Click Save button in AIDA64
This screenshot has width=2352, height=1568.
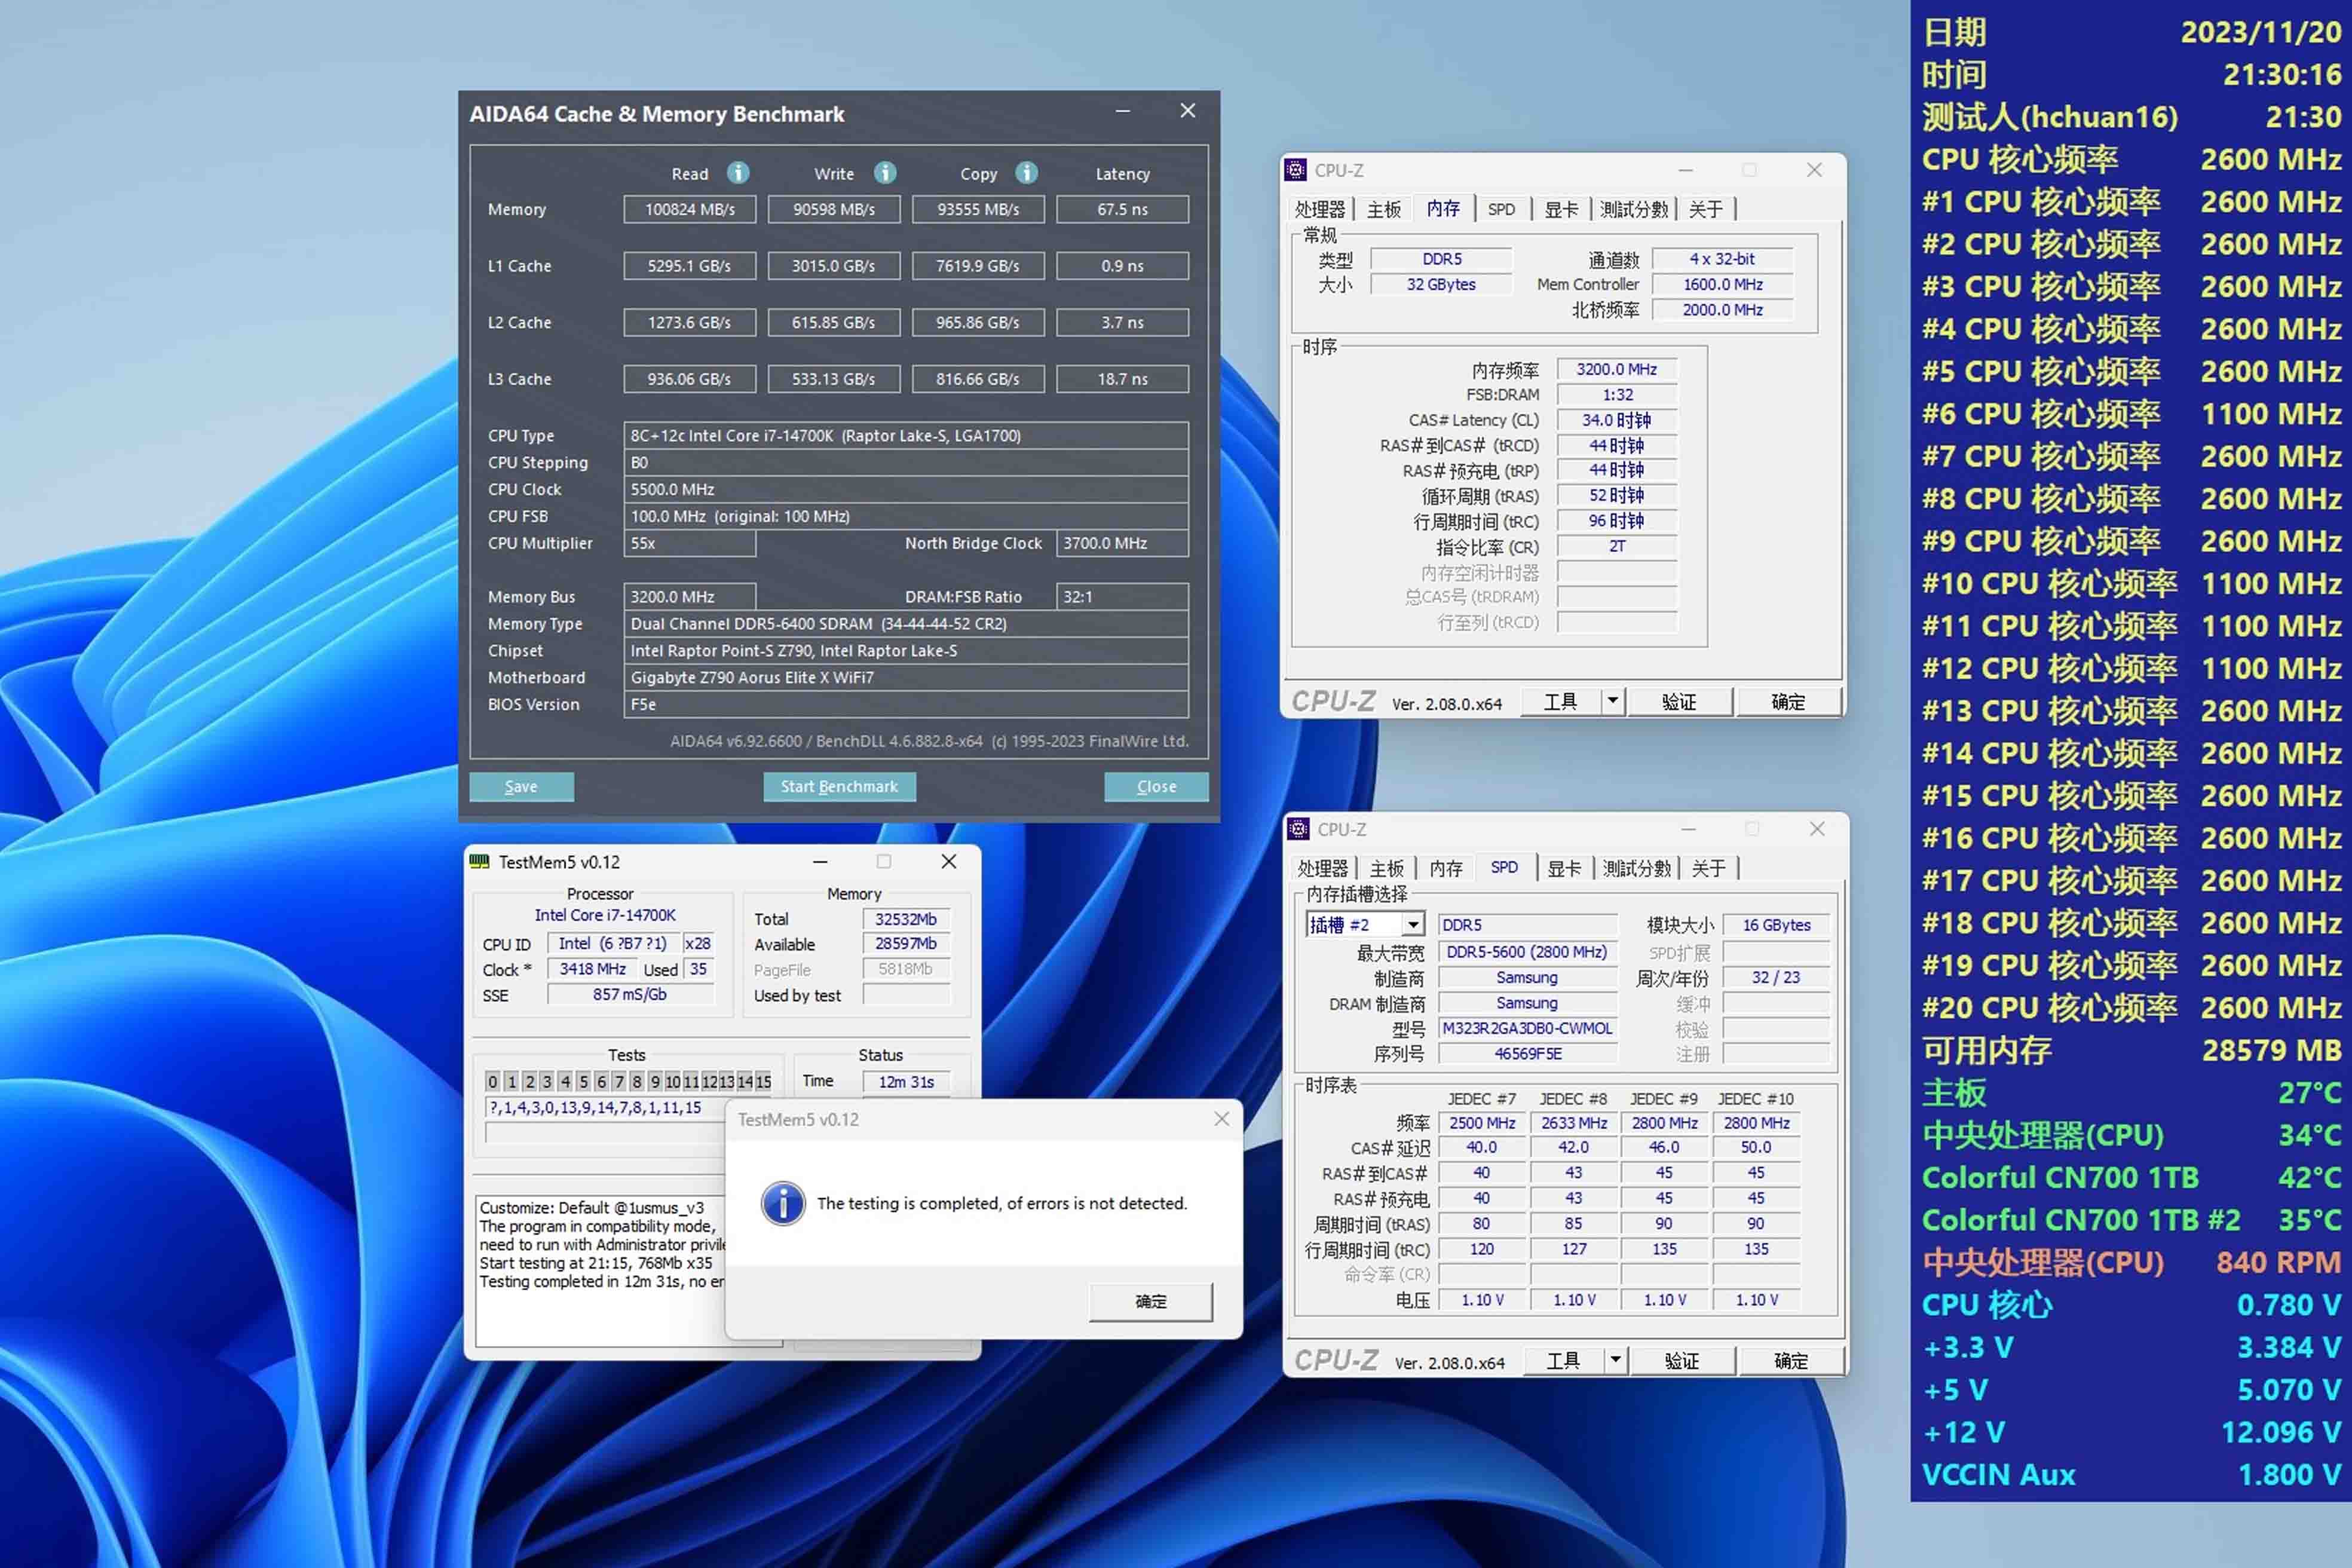pos(521,787)
